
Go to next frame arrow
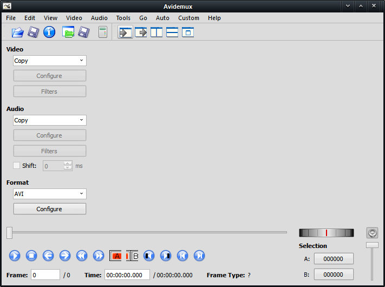65,256
